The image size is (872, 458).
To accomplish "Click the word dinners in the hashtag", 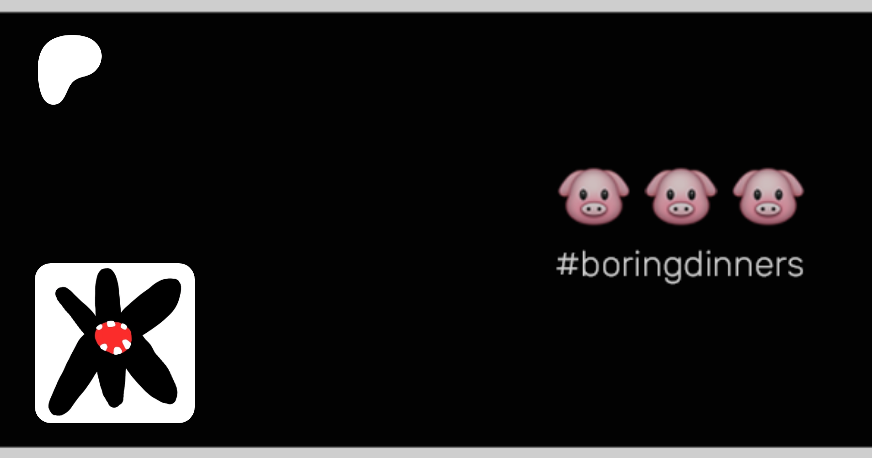I will pos(743,265).
